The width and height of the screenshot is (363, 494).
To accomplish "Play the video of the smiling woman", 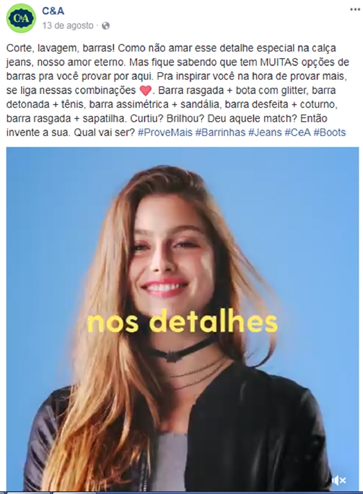I will point(183,319).
